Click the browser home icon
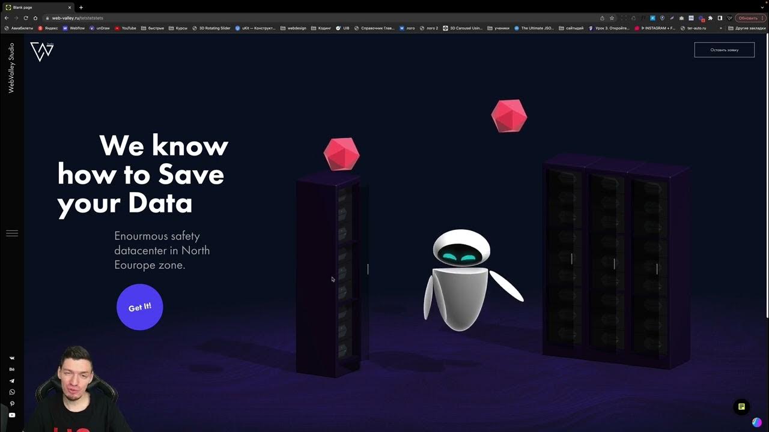The width and height of the screenshot is (769, 432). (x=35, y=18)
